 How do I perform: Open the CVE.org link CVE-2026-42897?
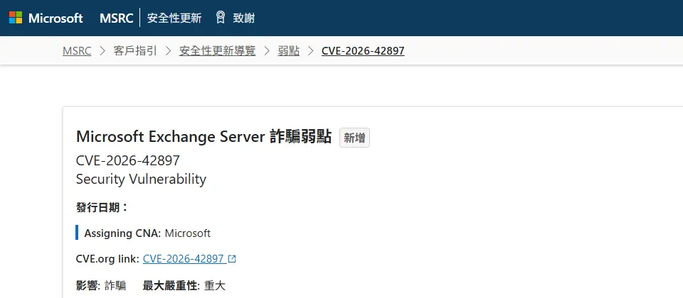184,259
